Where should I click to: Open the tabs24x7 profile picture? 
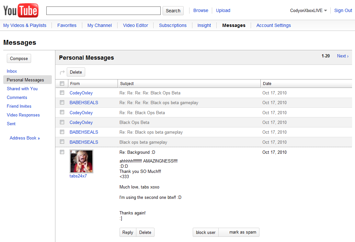point(81,161)
